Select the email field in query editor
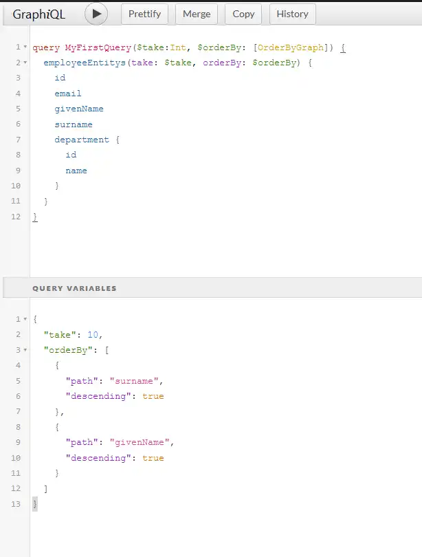Screen dimensions: 422x557 68,94
